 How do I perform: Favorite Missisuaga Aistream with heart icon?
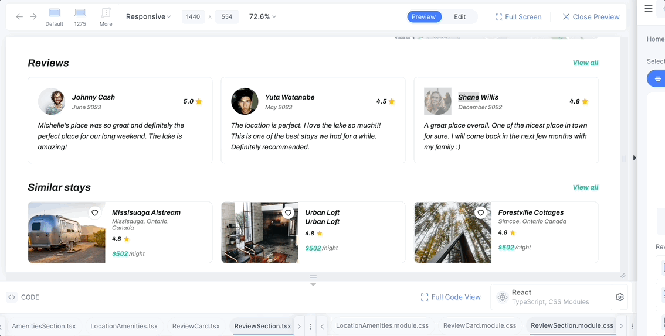[x=95, y=213]
